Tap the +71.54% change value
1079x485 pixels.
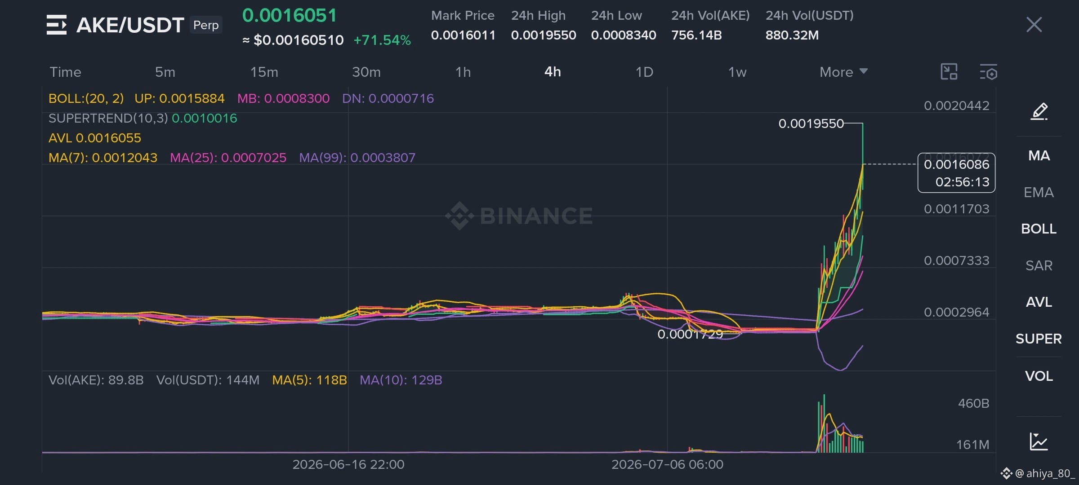382,40
